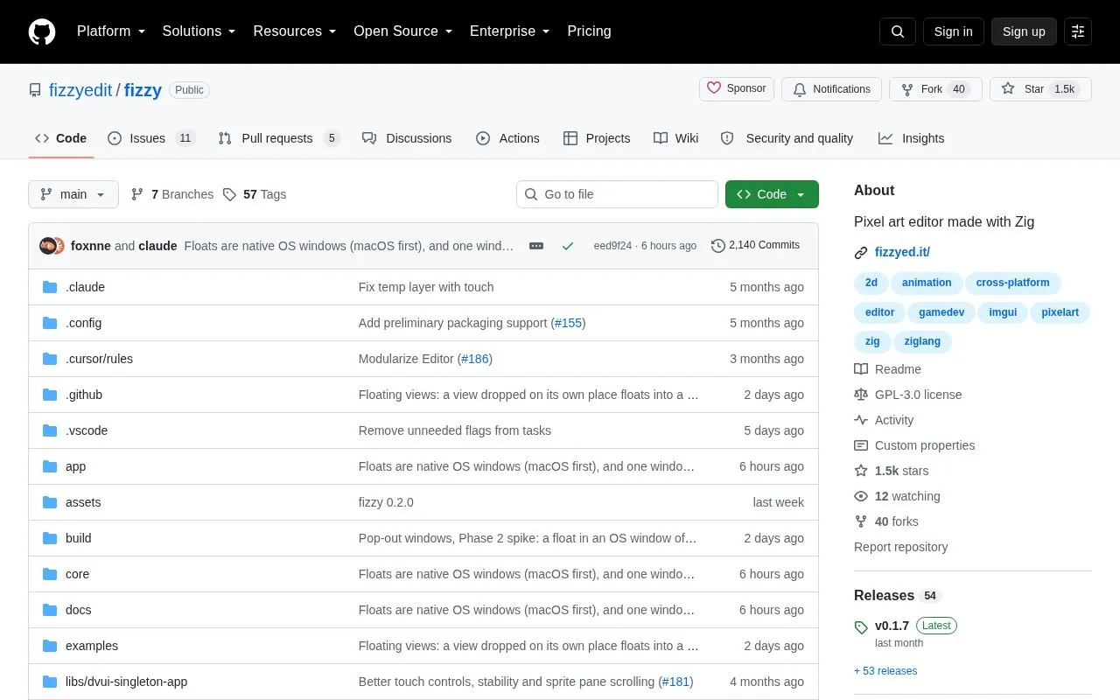Click the Sign up button
The image size is (1120, 700).
1024,31
